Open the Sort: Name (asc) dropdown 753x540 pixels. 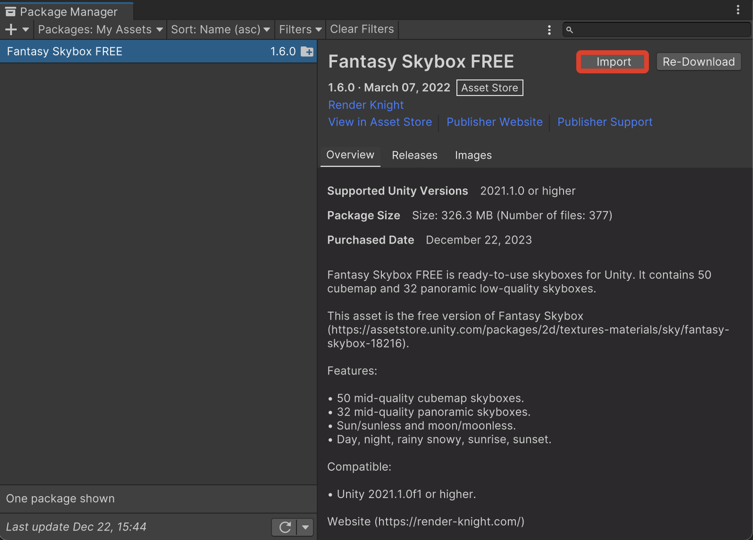pyautogui.click(x=220, y=29)
